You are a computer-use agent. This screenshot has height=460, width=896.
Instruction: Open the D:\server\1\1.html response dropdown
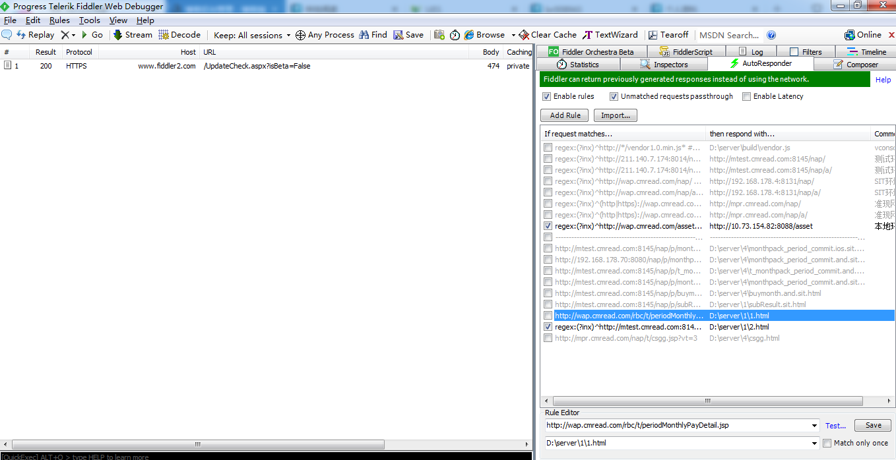(814, 444)
